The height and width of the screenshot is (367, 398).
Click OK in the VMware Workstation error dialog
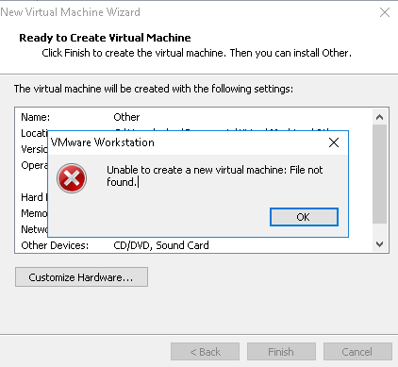[x=304, y=217]
